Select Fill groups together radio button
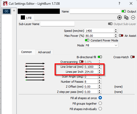 [x=100, y=103]
